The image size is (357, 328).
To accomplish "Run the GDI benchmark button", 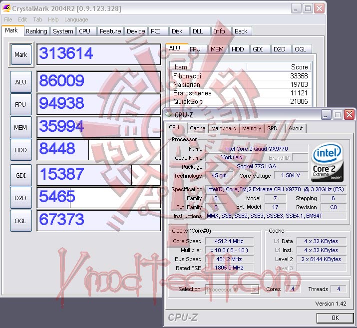I will click(x=21, y=175).
